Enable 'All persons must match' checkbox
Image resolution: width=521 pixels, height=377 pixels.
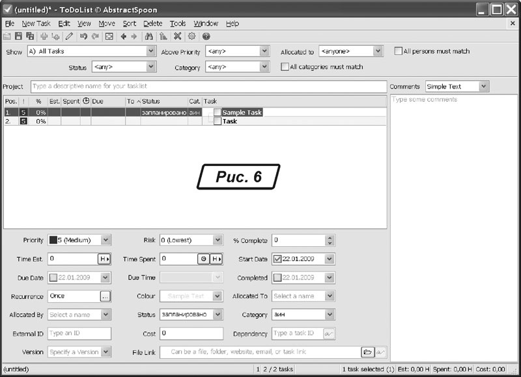pyautogui.click(x=398, y=51)
